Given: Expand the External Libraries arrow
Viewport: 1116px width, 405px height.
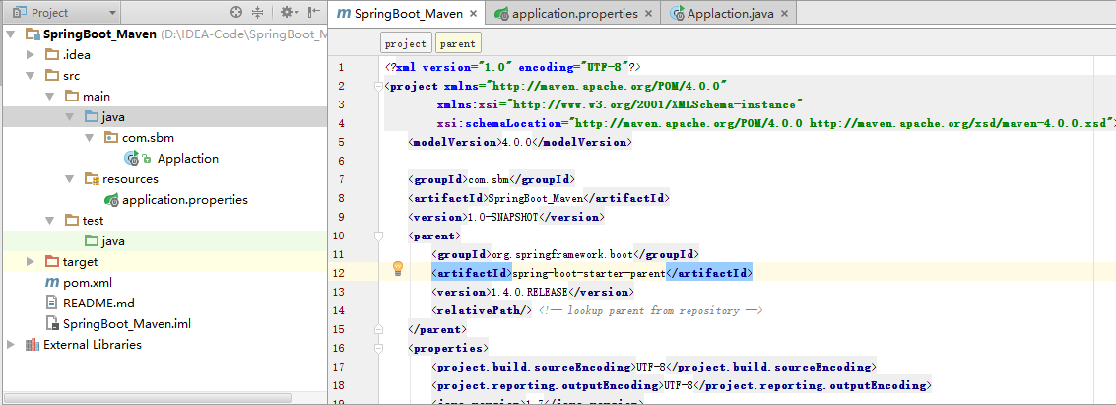Looking at the screenshot, I should (10, 345).
